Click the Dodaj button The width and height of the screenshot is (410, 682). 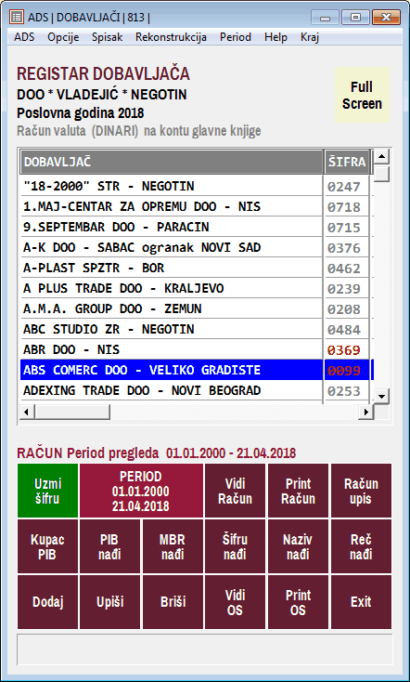coord(48,602)
